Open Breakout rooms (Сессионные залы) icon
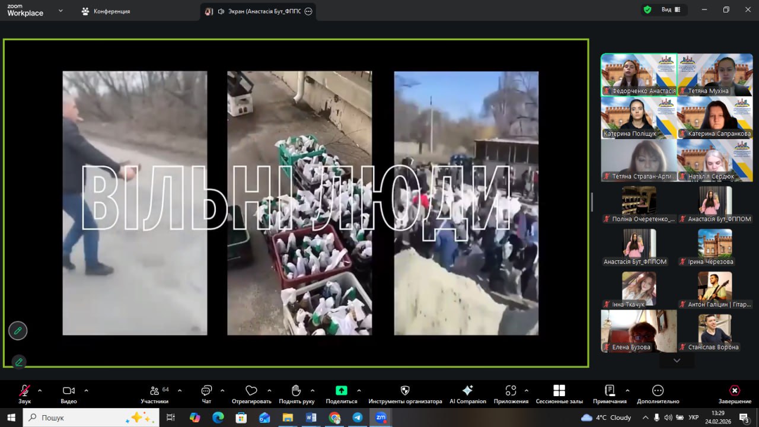This screenshot has width=759, height=427. point(559,391)
